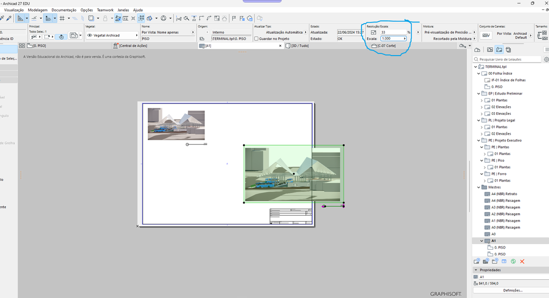Expand the EP 01 Plantas subfolder
549x298 pixels.
click(x=482, y=100)
